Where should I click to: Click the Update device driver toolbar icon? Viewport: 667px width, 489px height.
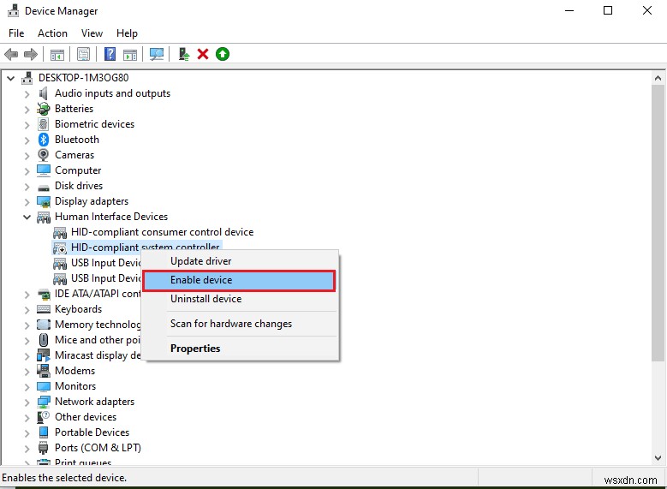[184, 54]
